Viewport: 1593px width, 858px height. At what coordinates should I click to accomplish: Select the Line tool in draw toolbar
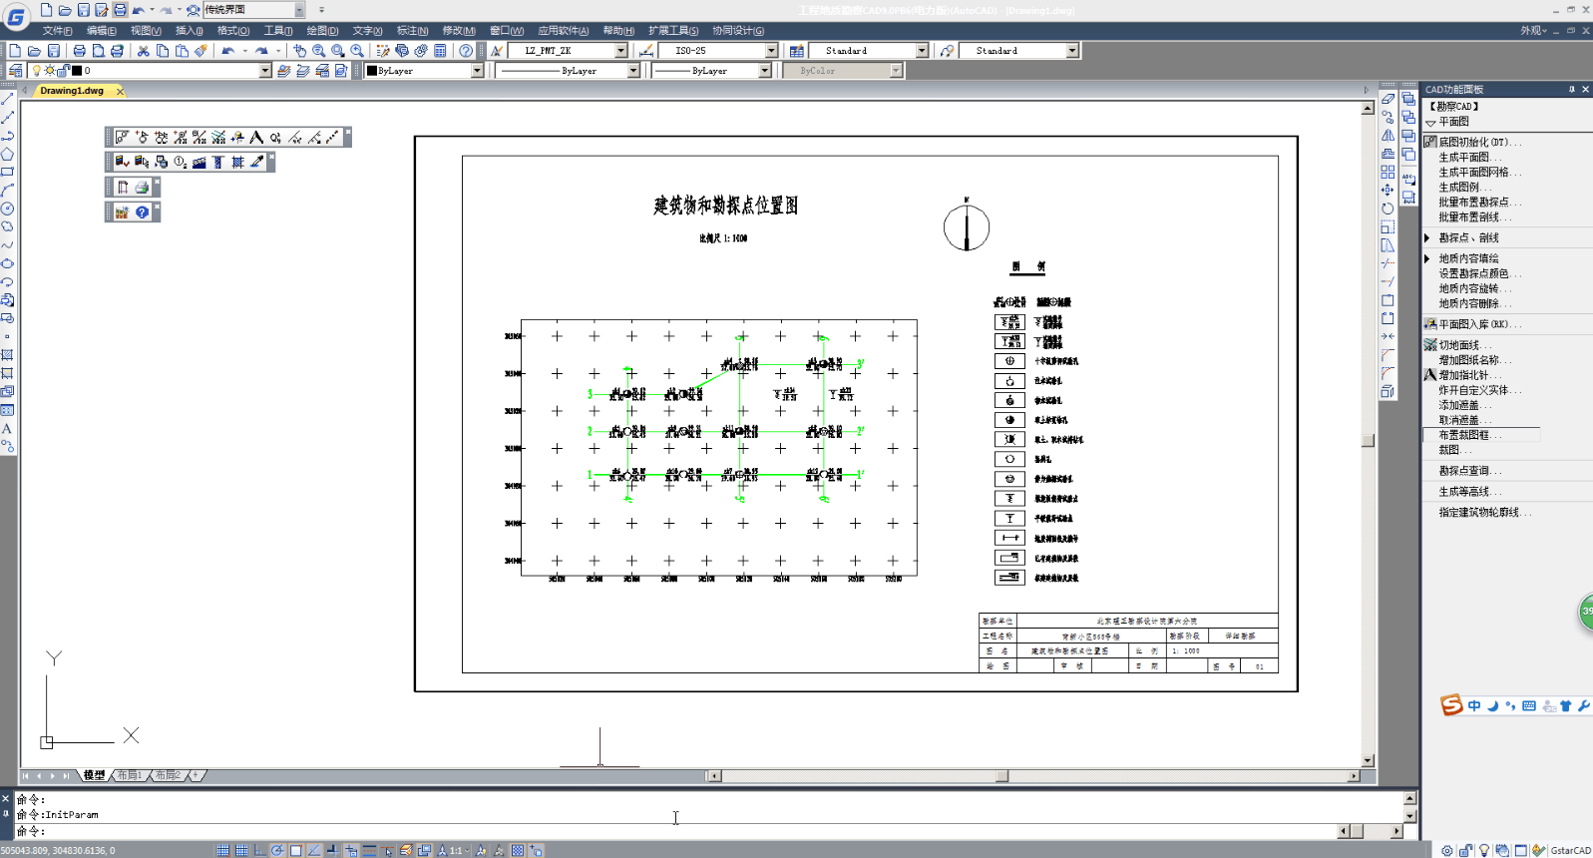click(x=7, y=100)
